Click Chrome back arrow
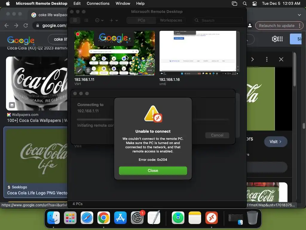Screen dimensions: 306x230 tap(7, 26)
